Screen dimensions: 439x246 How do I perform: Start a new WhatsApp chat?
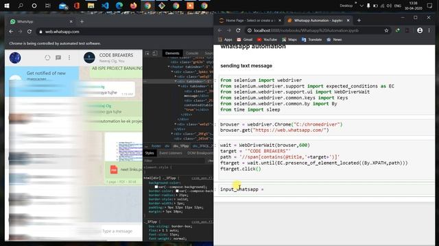pyautogui.click(x=58, y=57)
